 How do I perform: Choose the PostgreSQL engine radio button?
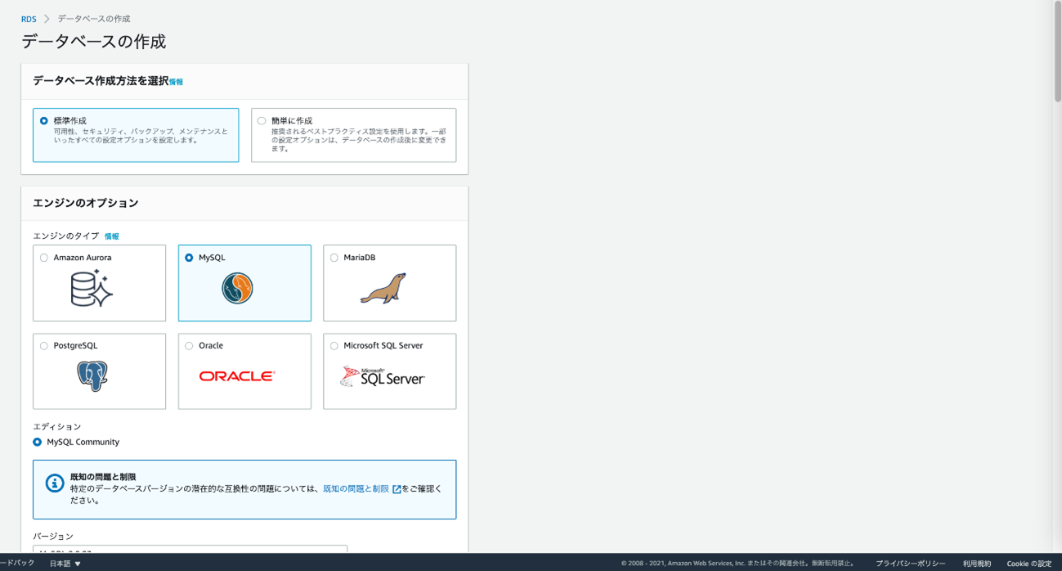point(44,346)
